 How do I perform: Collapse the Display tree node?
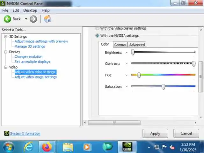[6, 52]
